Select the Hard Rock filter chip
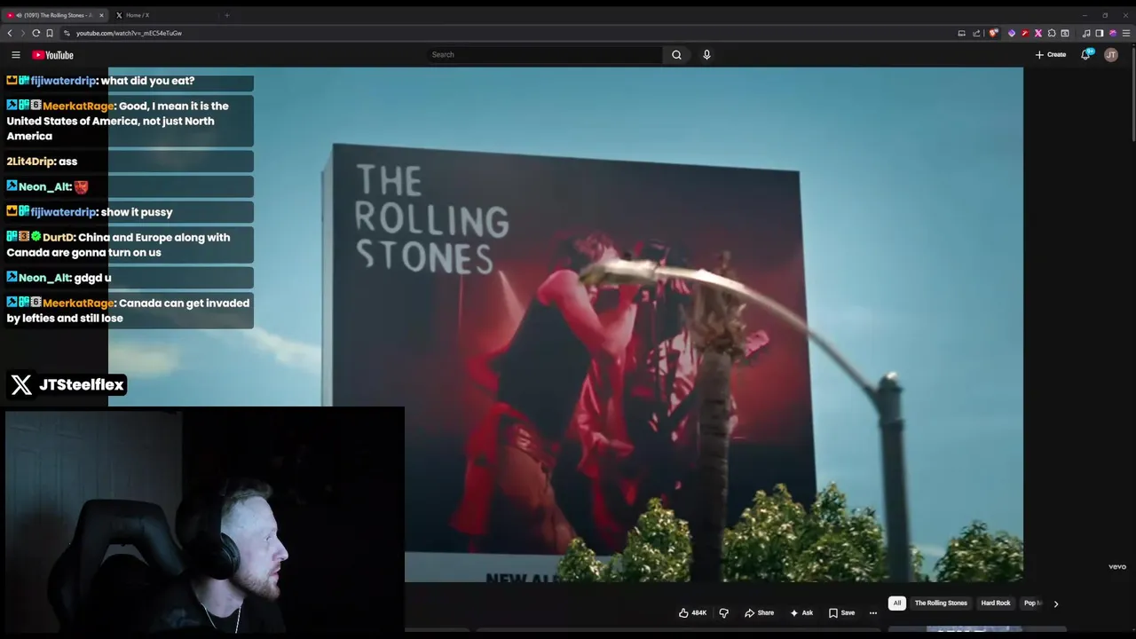 996,603
